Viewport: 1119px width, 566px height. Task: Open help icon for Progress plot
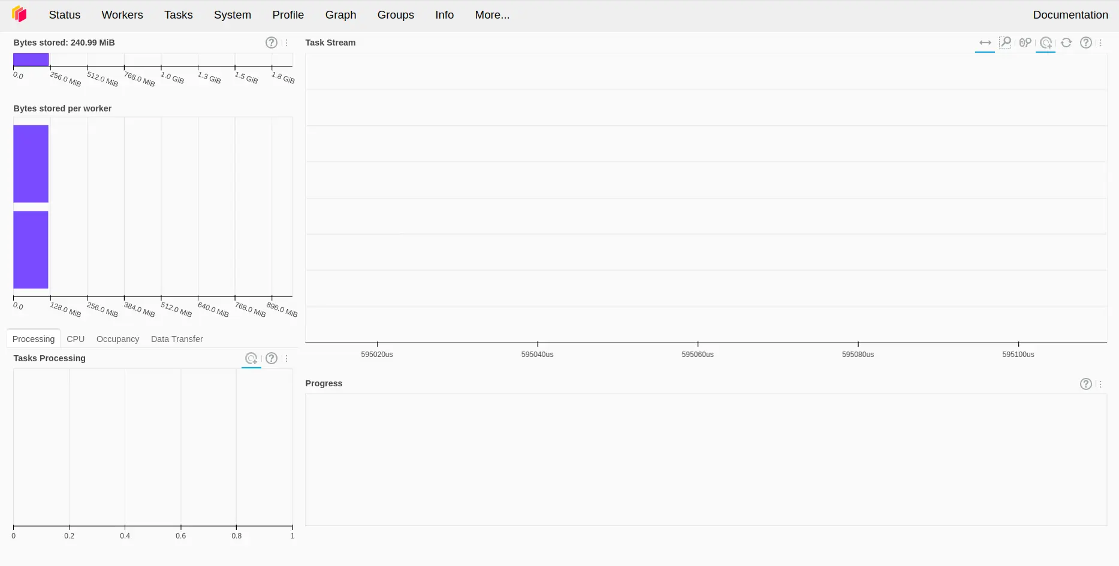coord(1086,384)
